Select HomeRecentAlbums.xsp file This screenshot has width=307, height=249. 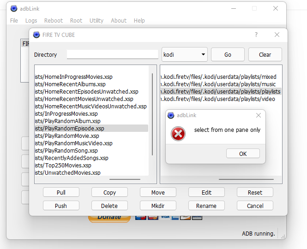[x=91, y=84]
